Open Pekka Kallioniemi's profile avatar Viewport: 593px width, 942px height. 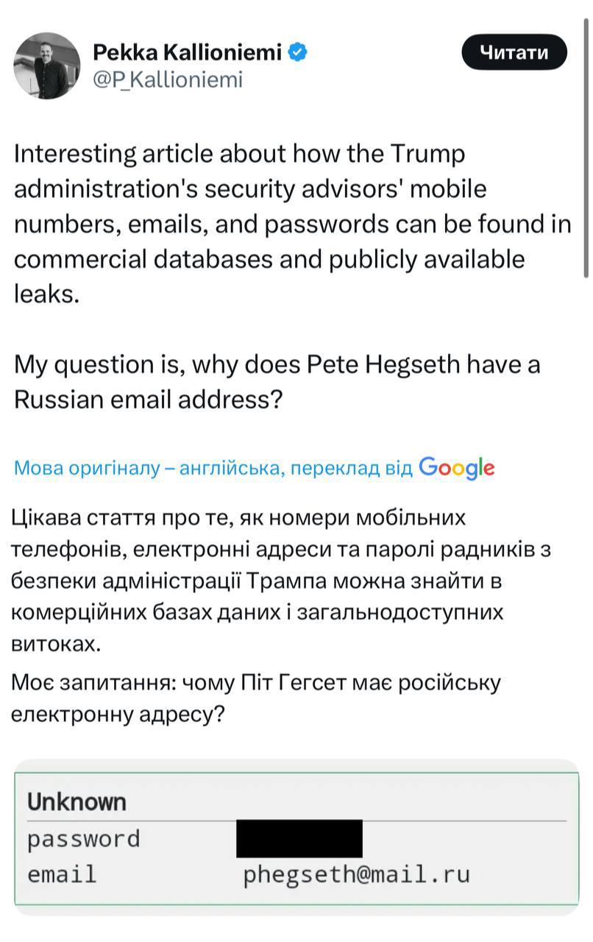pos(47,66)
